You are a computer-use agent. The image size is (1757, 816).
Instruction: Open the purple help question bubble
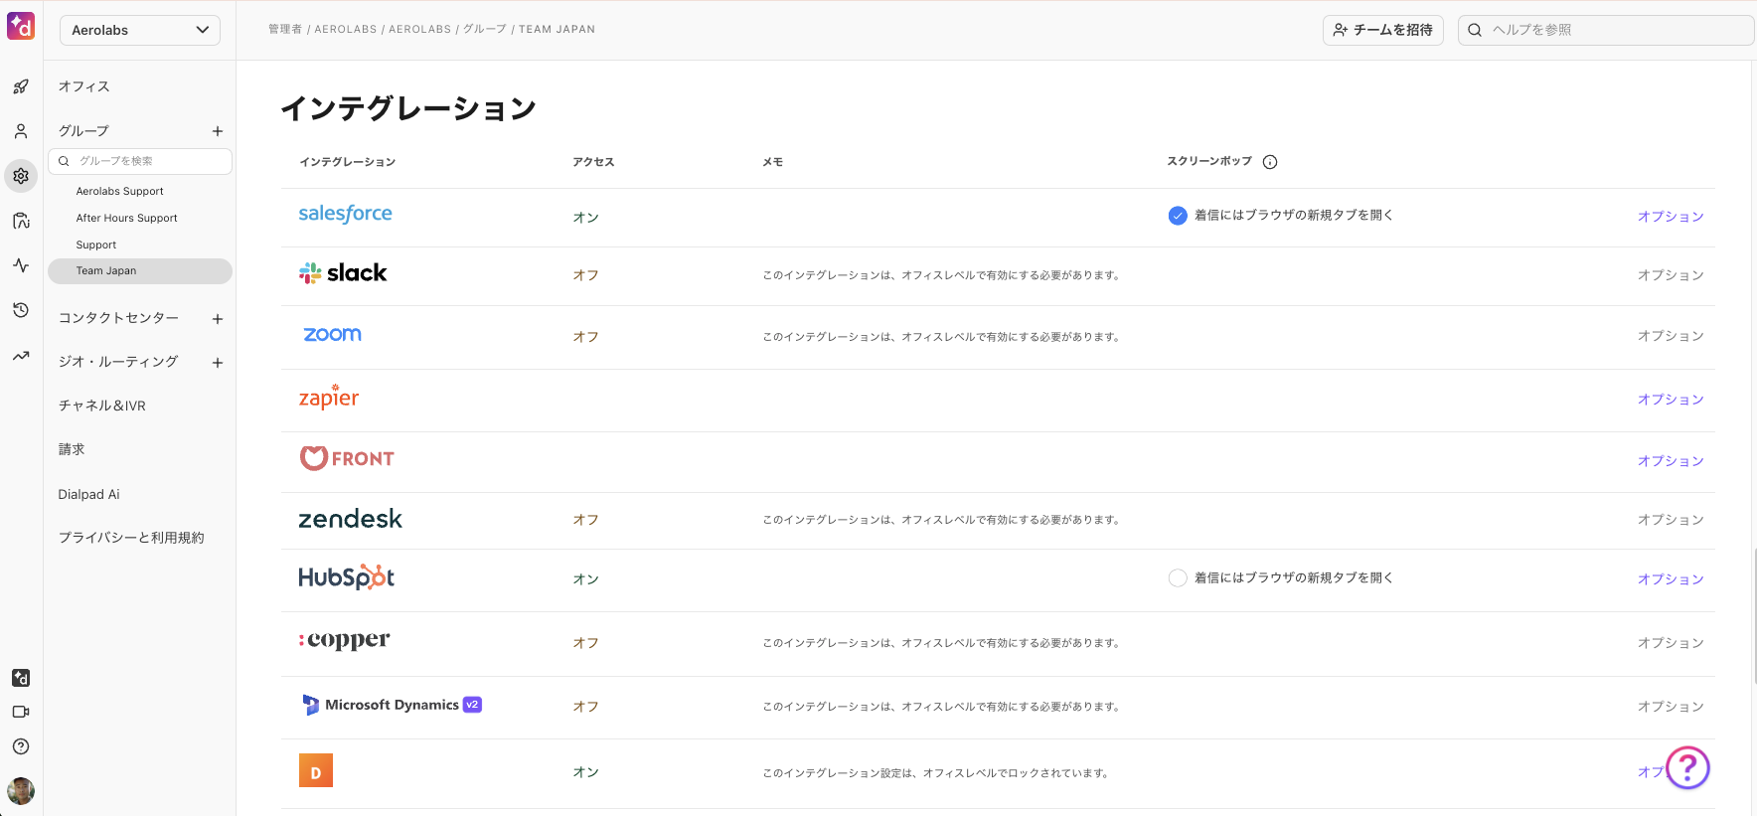(1687, 767)
